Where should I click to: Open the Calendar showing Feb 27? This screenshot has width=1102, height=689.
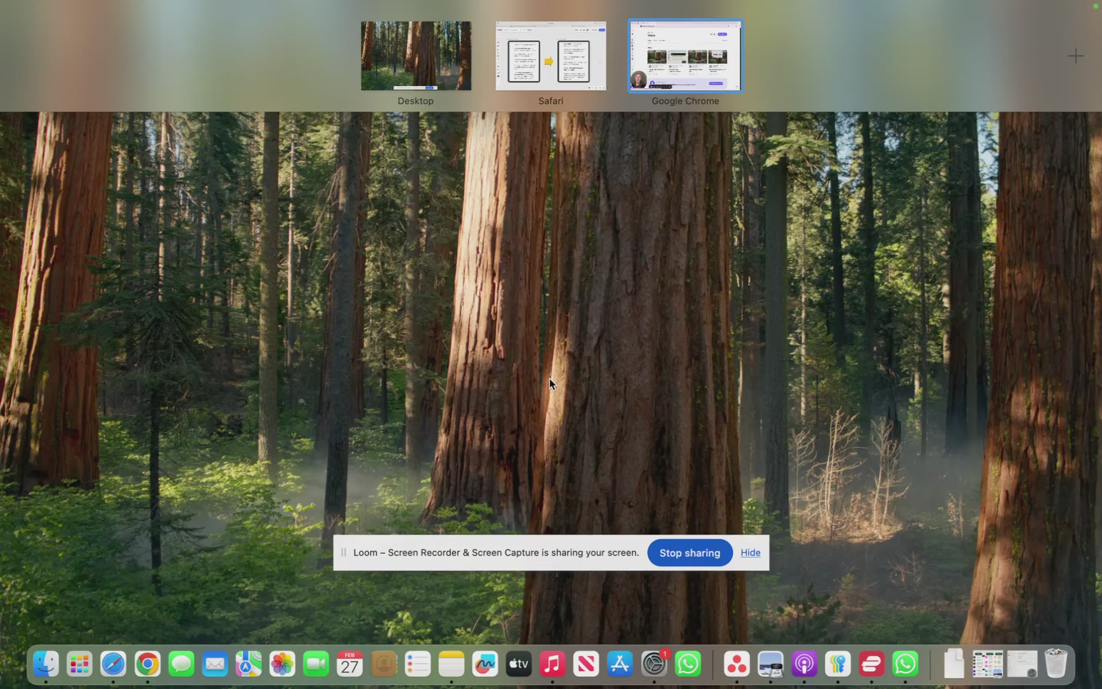[349, 664]
